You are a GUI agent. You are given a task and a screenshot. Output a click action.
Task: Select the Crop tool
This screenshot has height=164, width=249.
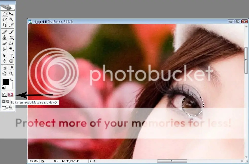pyautogui.click(x=5, y=25)
